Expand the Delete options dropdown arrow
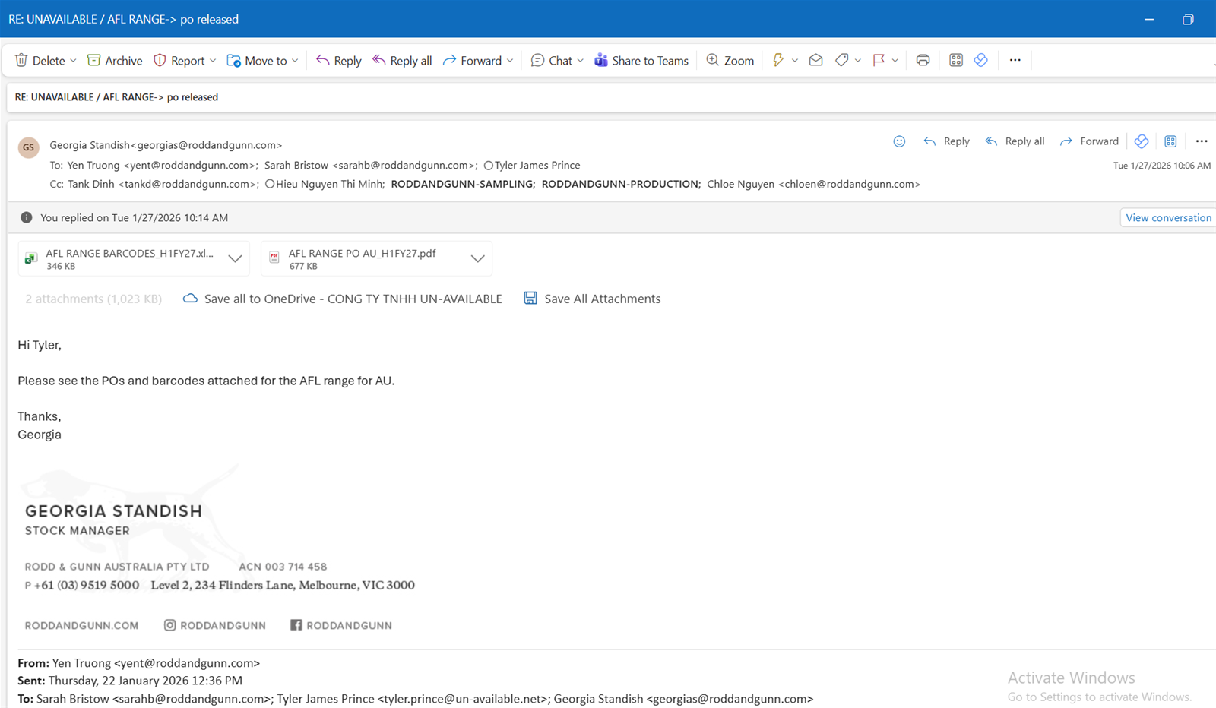Image resolution: width=1216 pixels, height=708 pixels. coord(74,61)
